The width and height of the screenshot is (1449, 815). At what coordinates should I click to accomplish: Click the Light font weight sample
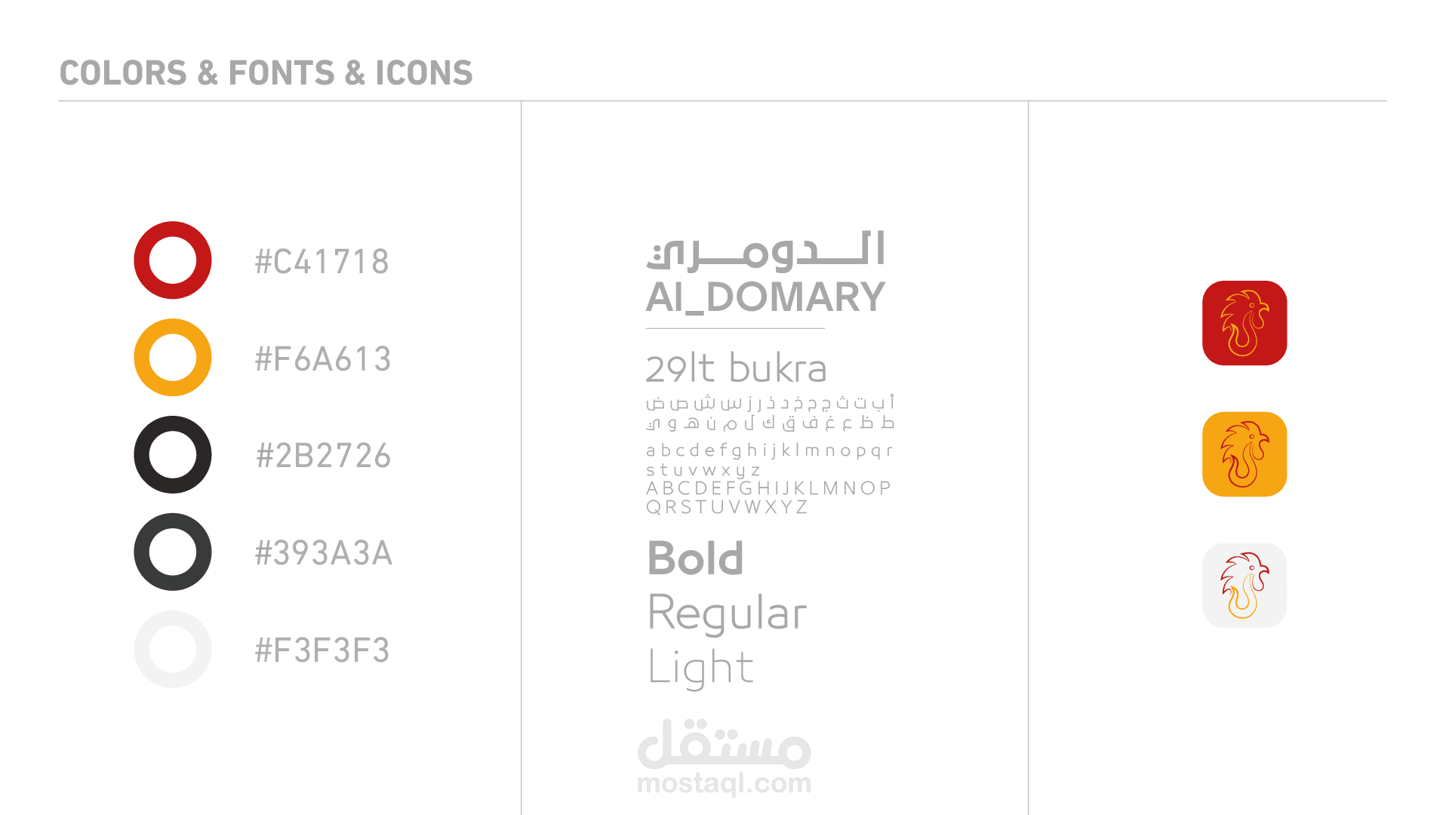pyautogui.click(x=701, y=668)
